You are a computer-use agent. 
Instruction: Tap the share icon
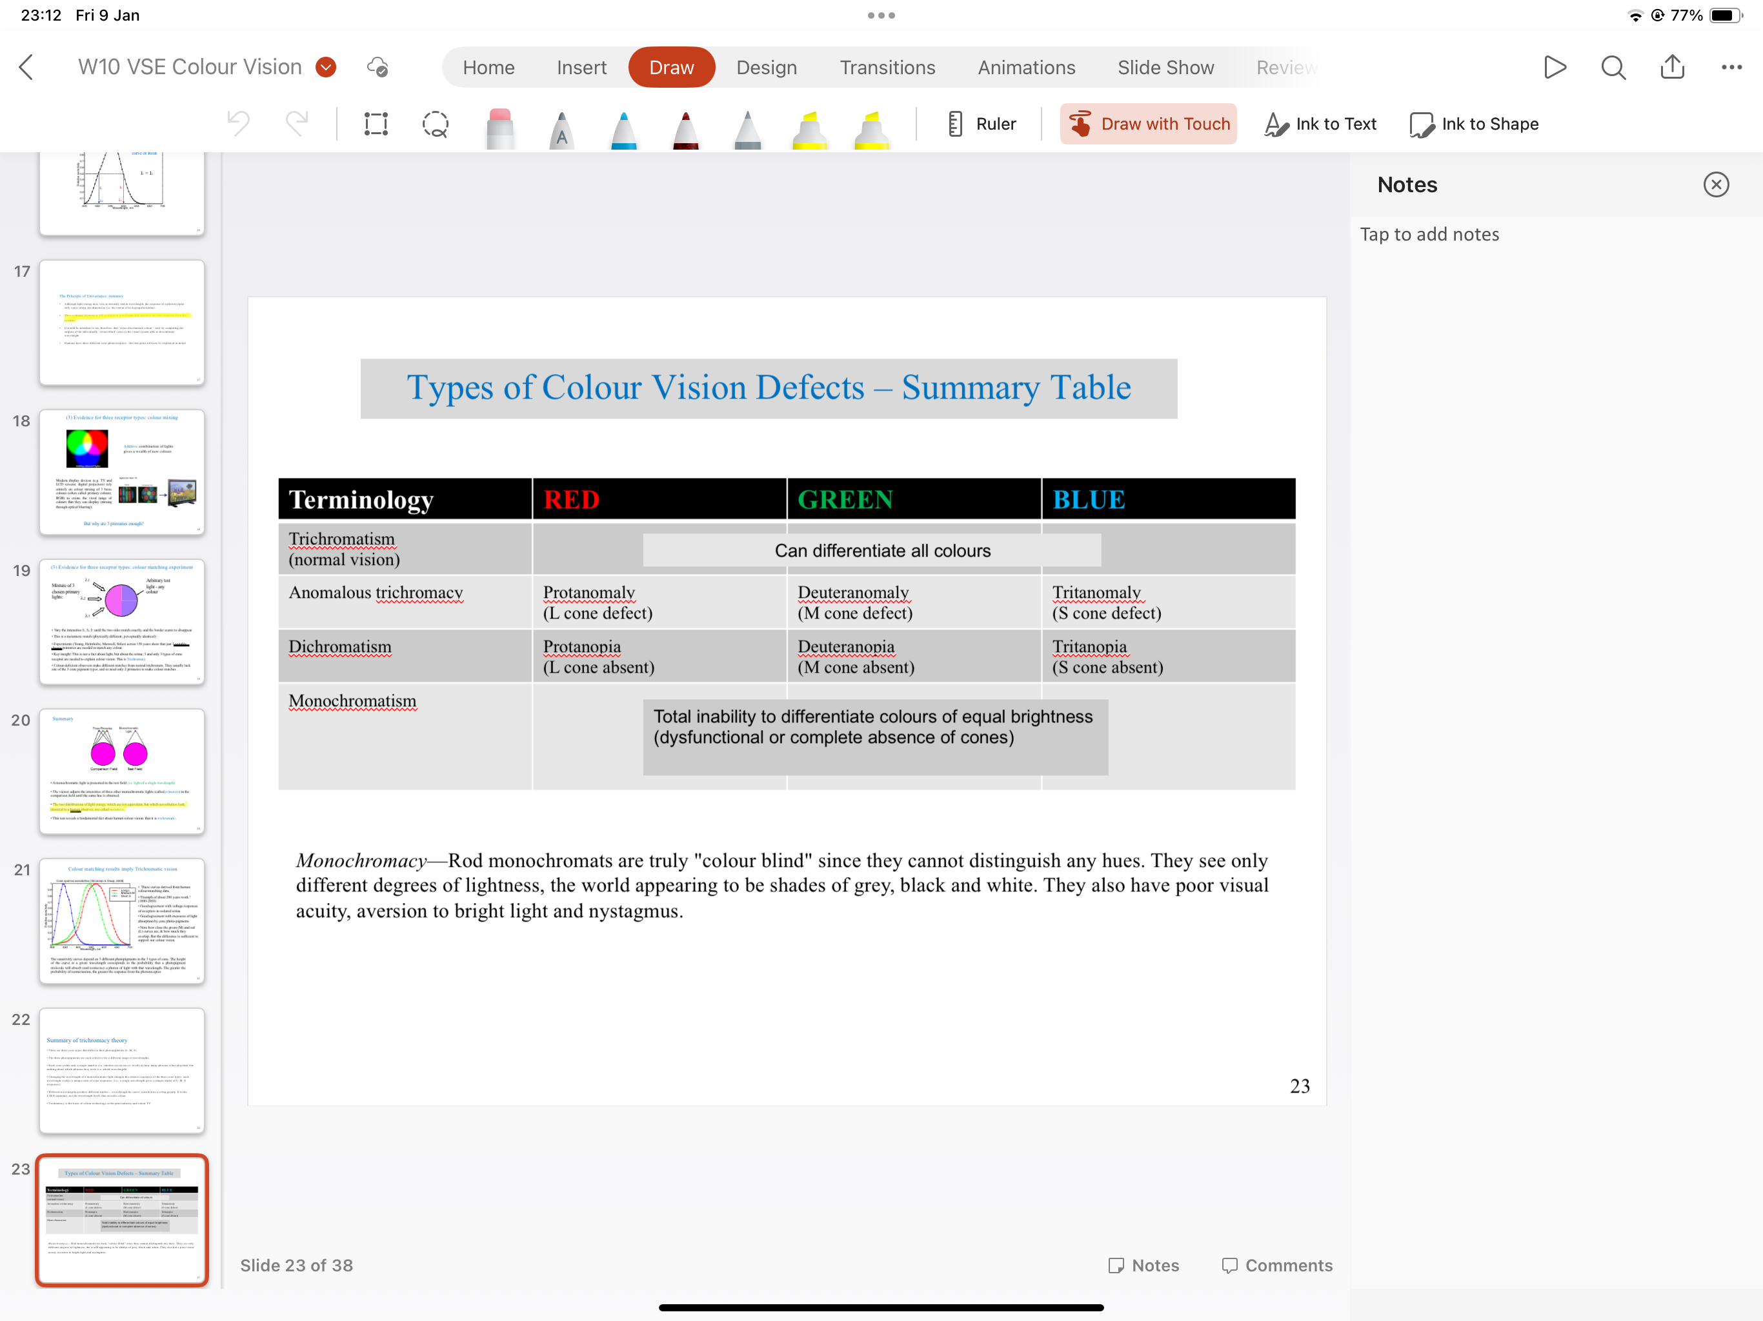(1672, 68)
